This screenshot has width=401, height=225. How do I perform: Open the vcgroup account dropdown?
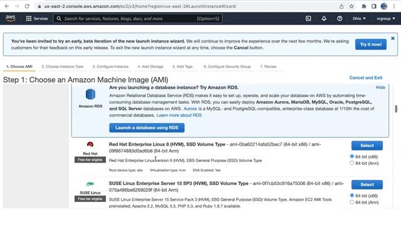(x=386, y=19)
